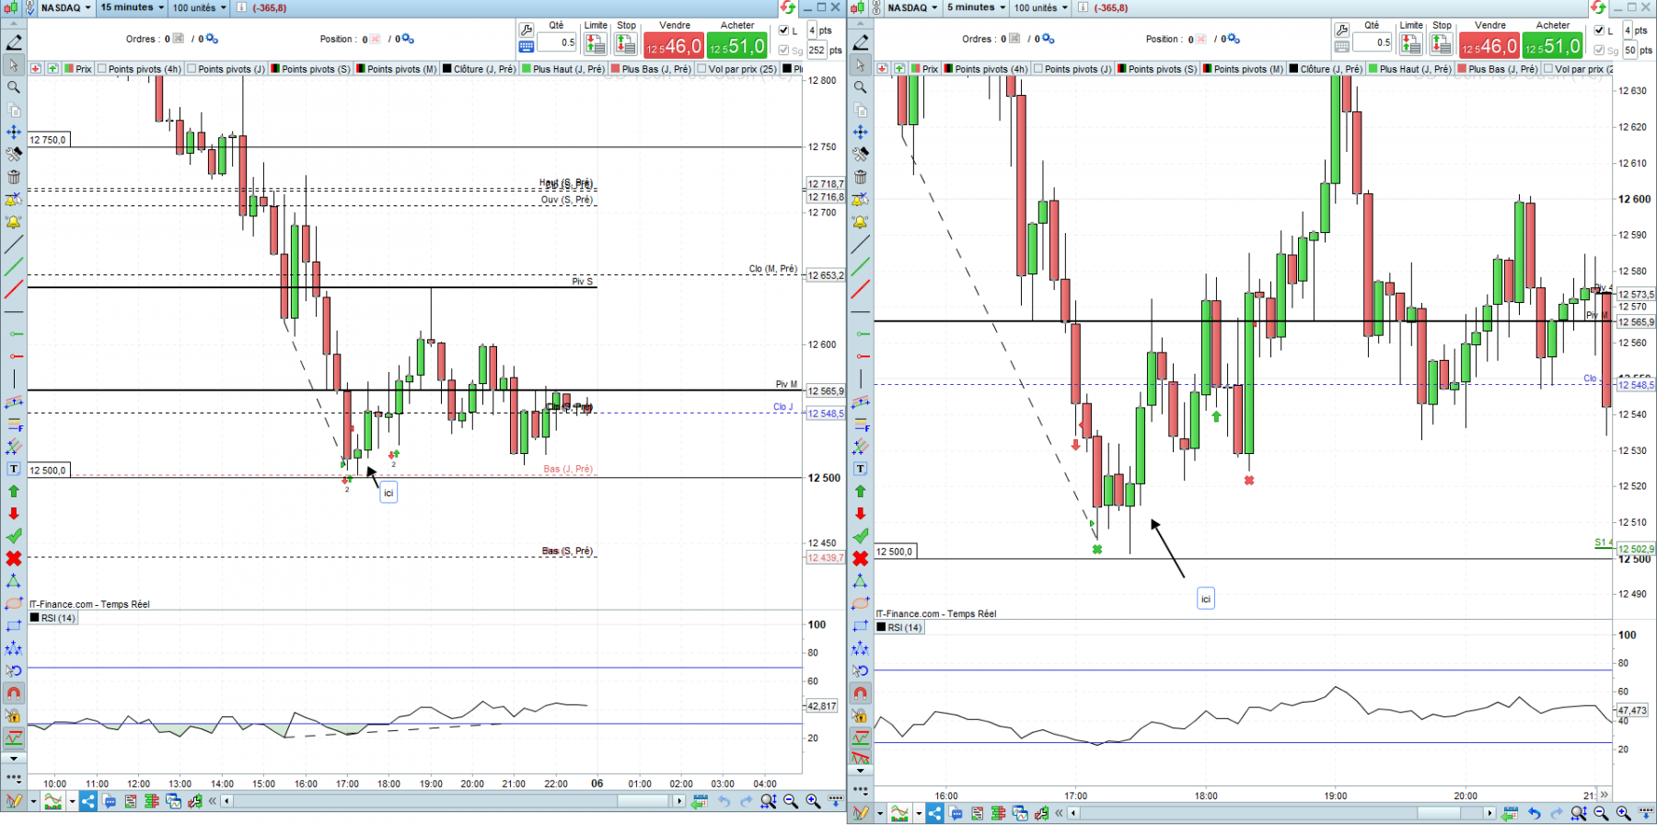Viewport: 1657px width, 826px height.
Task: Click the 50 pts field in right panel
Action: 1630,51
